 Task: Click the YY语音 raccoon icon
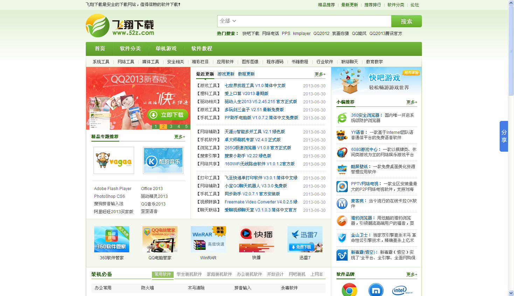point(342,135)
